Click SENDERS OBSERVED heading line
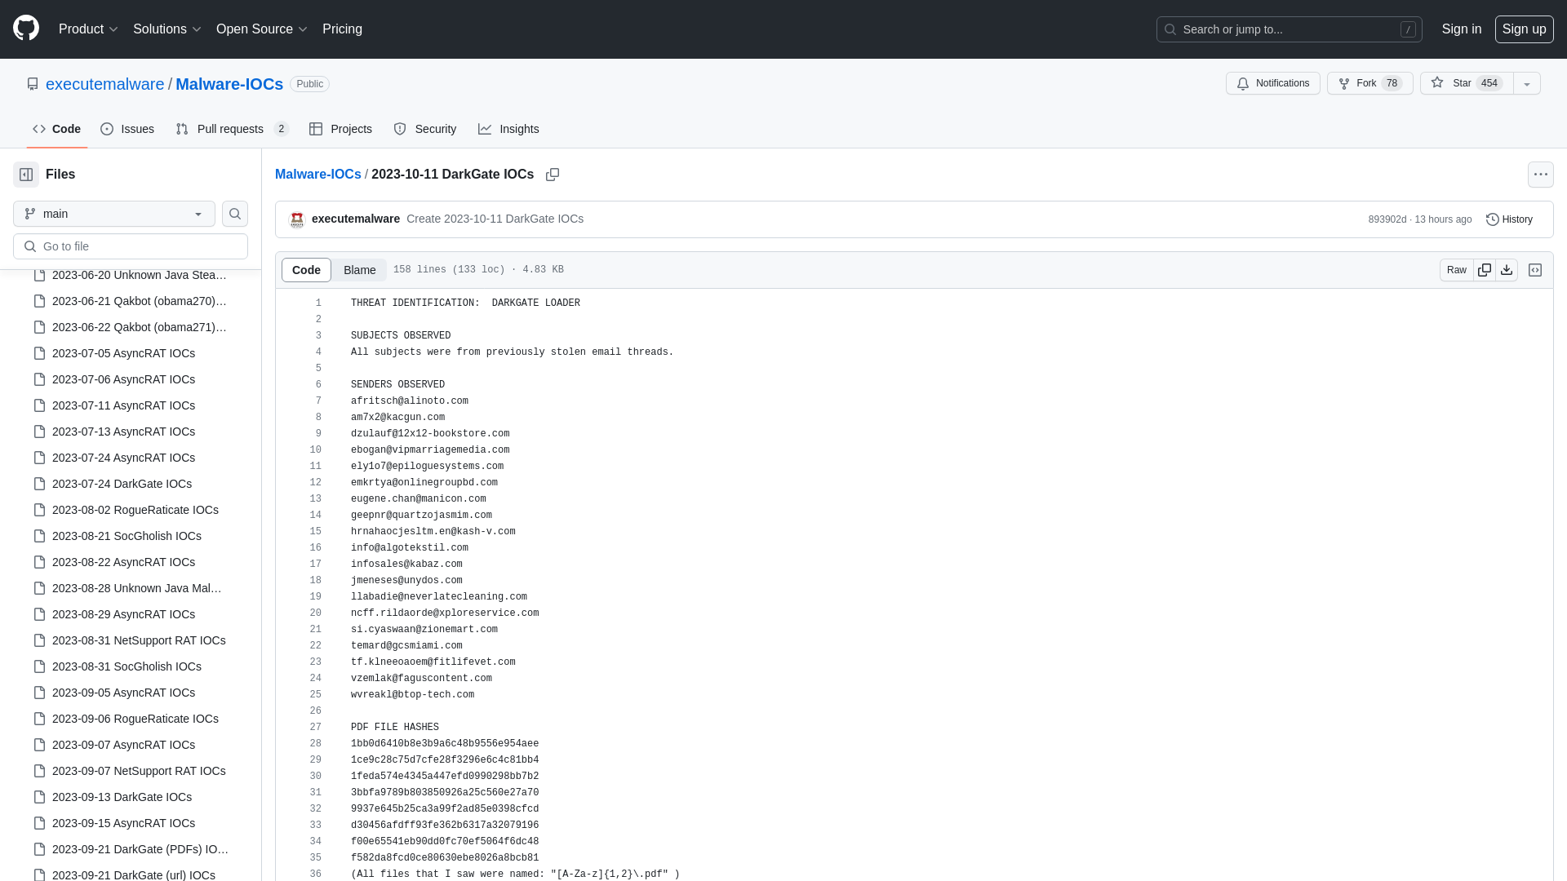1567x881 pixels. [x=397, y=385]
